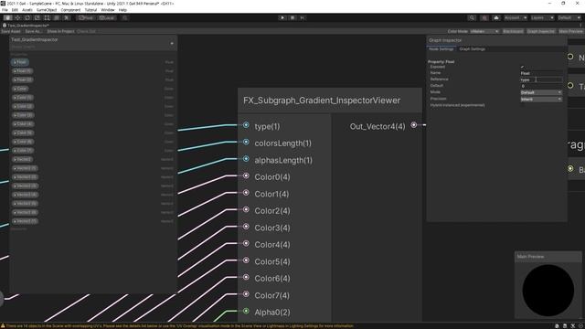
Task: Expand the first Float property in Blackboard
Action: click(x=15, y=62)
